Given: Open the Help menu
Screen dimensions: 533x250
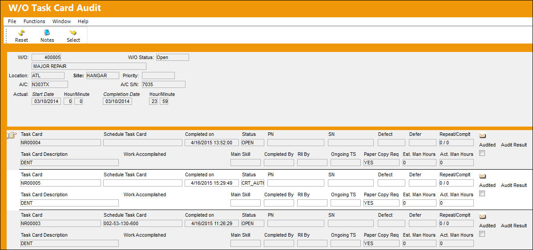Looking at the screenshot, I should tap(83, 21).
